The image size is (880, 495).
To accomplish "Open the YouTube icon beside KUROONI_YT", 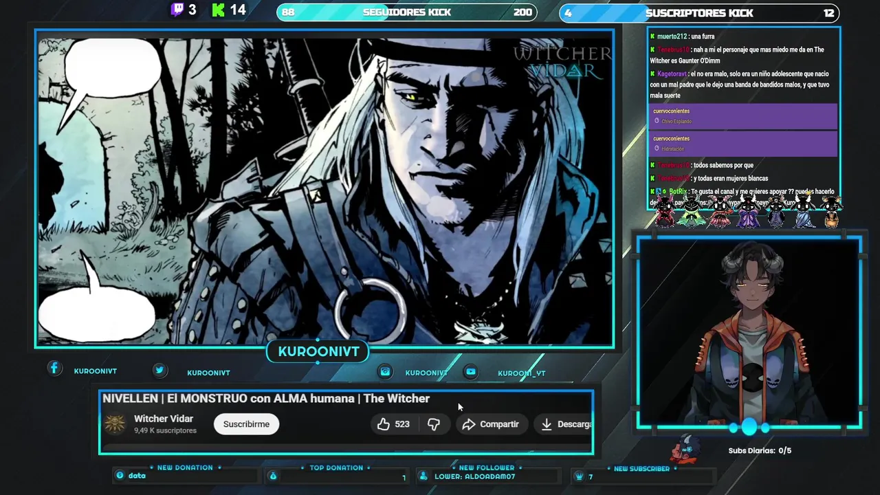I will click(471, 371).
